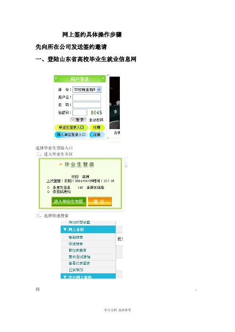
Task: Click the 验证码 captcha input field
Action: 80,113
